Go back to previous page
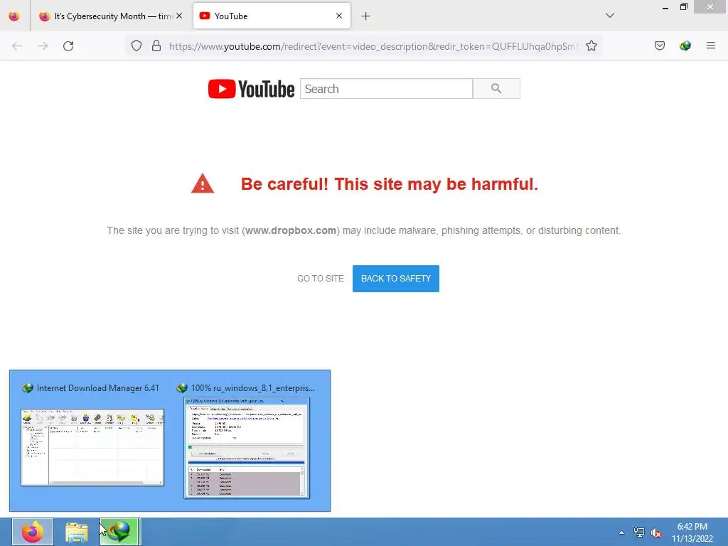Screen dimensions: 728x546 [x=17, y=46]
